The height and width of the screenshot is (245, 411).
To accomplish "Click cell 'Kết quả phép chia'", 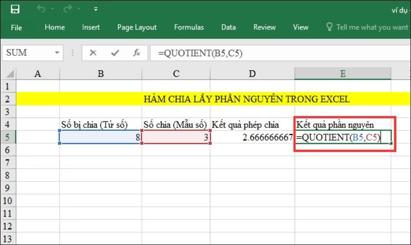I will point(252,124).
